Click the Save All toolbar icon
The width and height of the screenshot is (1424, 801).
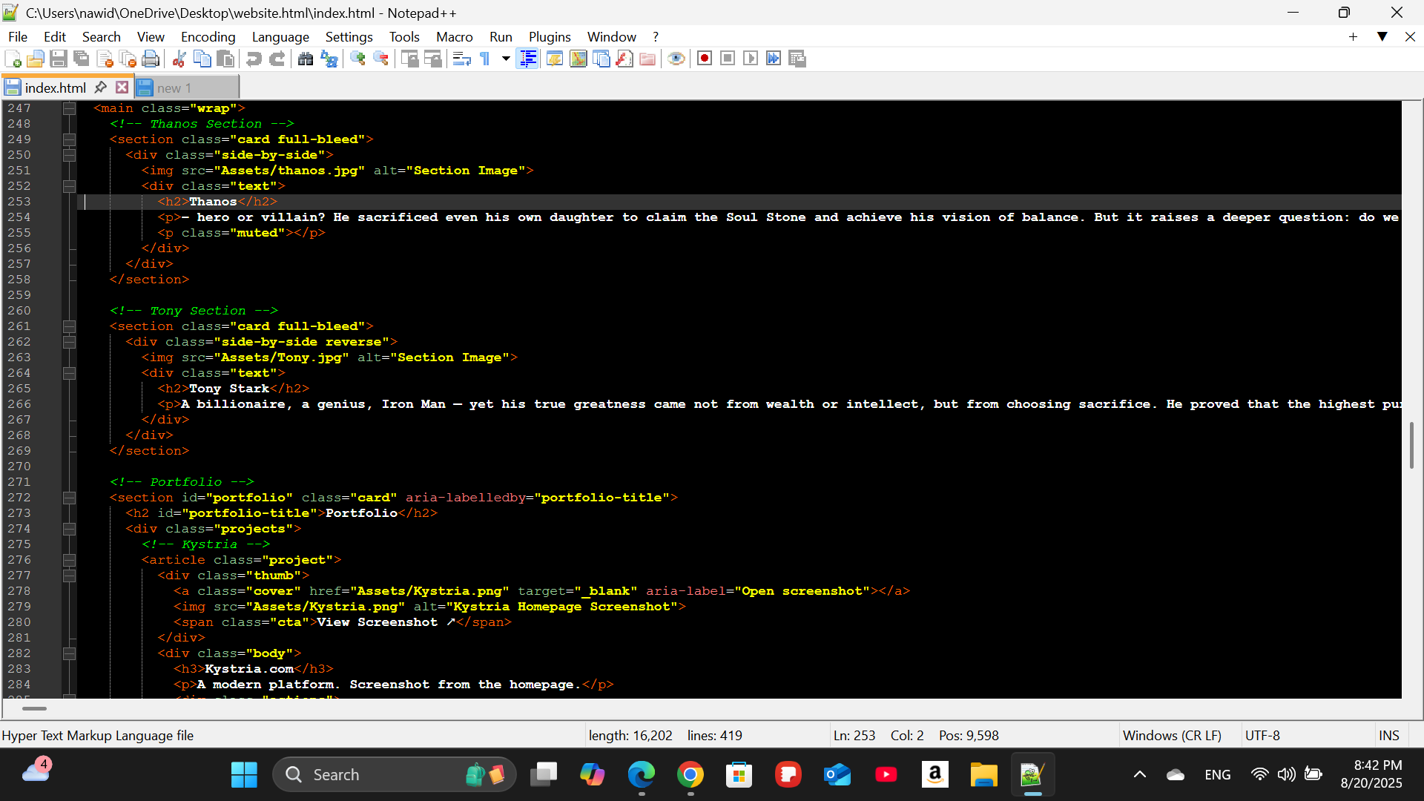[82, 59]
